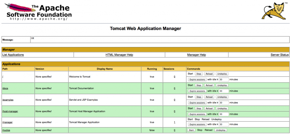The image size is (290, 134).
Task: Expire sessions for /examples
Action: (x=197, y=103)
